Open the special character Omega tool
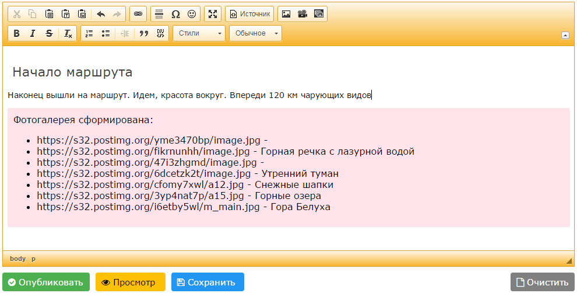Viewport: 577px width, 293px height. point(175,14)
